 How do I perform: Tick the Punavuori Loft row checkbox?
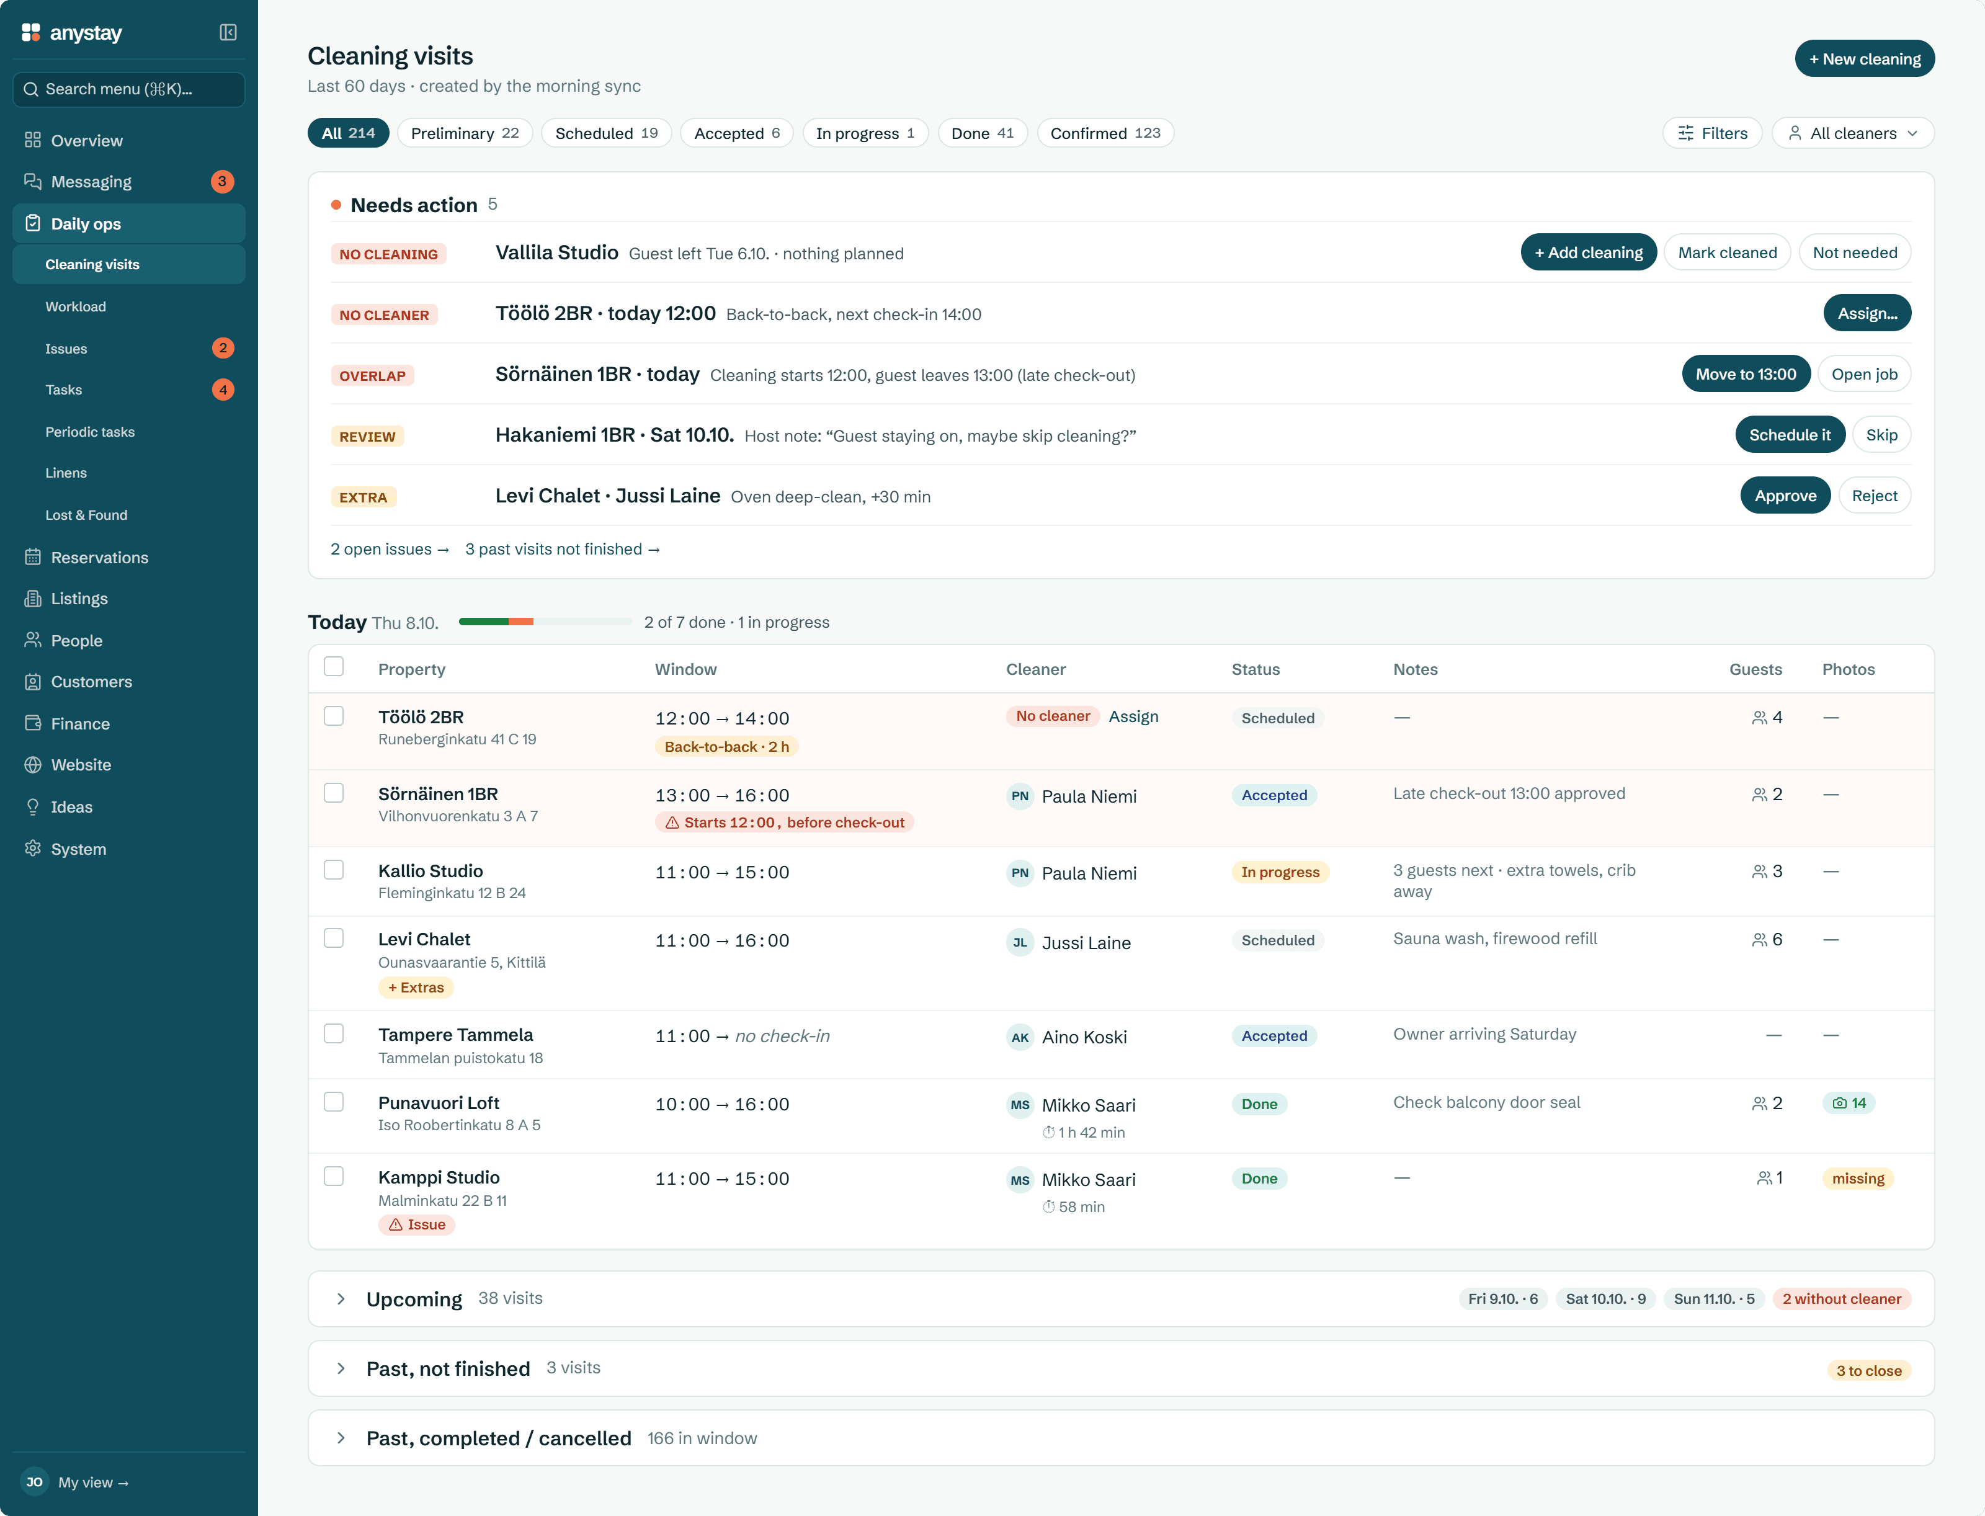[x=334, y=1102]
